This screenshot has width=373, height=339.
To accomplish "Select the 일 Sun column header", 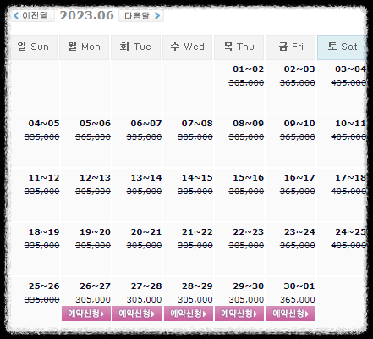I will coord(33,47).
